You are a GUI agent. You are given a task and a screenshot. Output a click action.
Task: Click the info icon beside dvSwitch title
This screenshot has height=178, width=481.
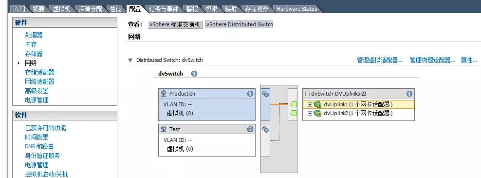(x=194, y=74)
